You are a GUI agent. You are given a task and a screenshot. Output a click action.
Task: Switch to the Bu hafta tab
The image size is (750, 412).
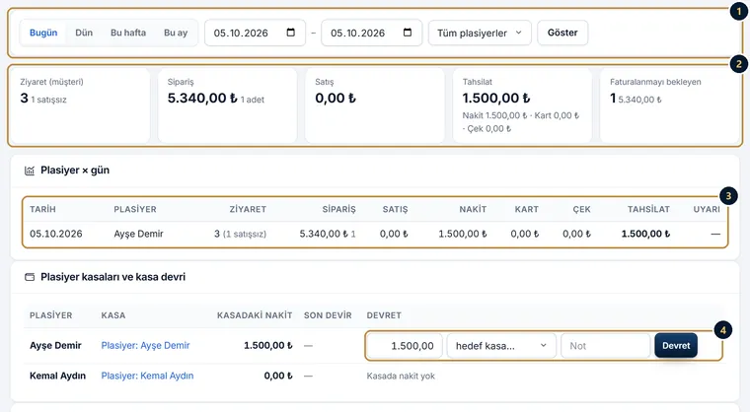point(128,33)
